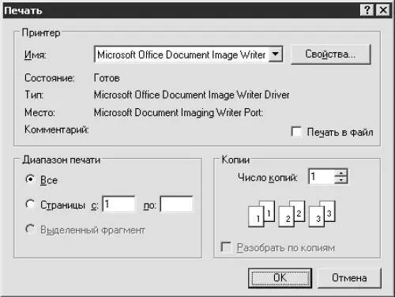The height and width of the screenshot is (297, 395).
Task: Decrease copies with the spinner down arrow
Action: tap(341, 180)
